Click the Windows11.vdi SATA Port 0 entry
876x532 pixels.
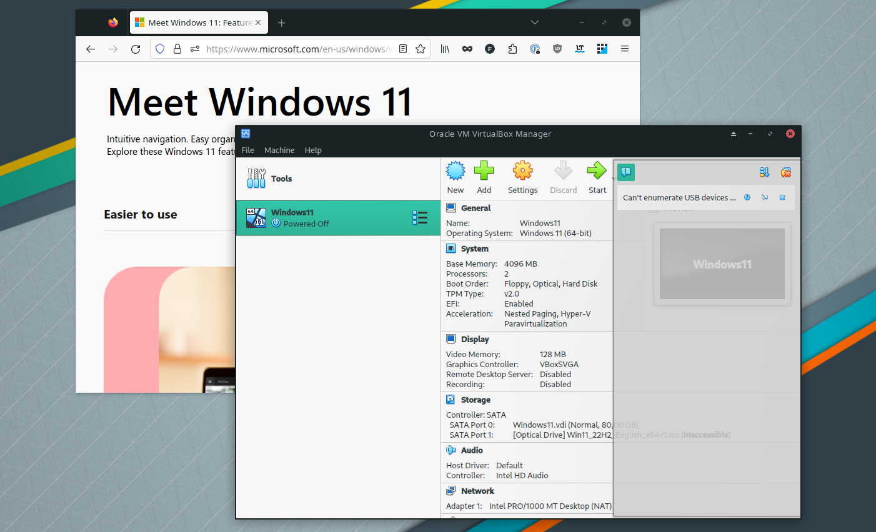[575, 425]
